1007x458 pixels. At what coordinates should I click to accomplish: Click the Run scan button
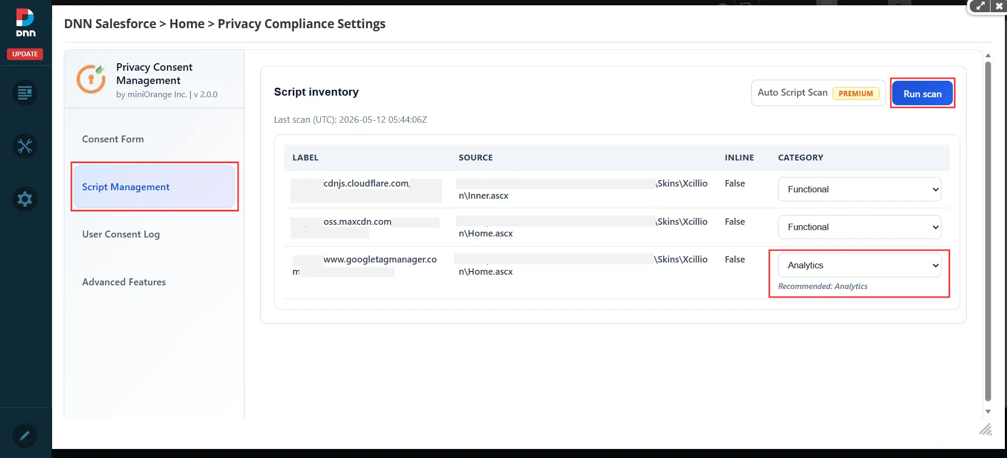[922, 94]
